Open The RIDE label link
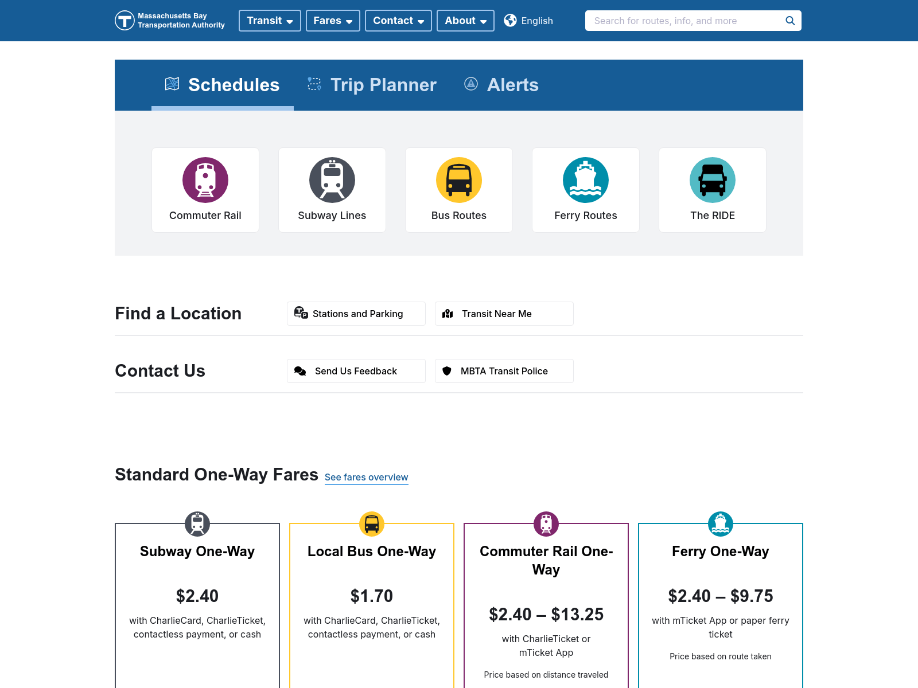Image resolution: width=918 pixels, height=688 pixels. coord(713,216)
